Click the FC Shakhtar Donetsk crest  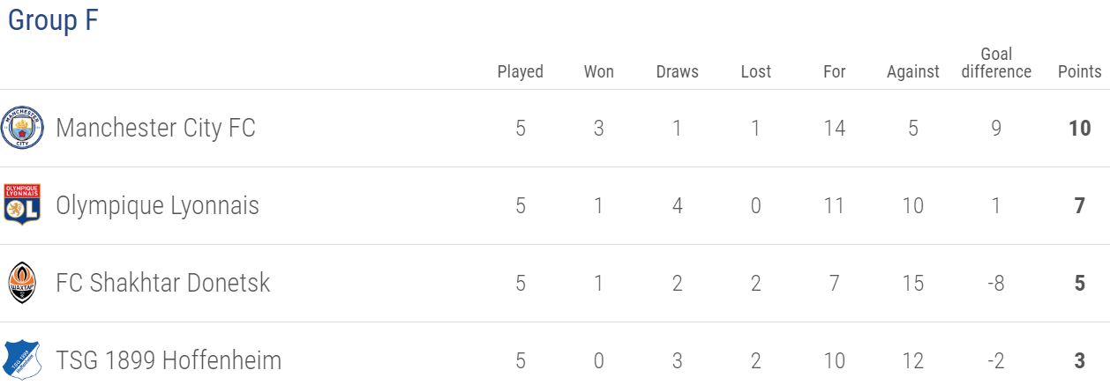click(22, 283)
